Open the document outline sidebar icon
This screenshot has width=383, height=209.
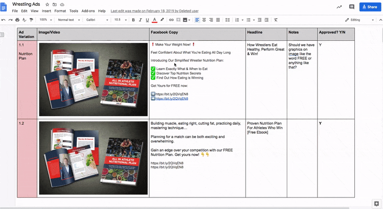[x=3, y=35]
